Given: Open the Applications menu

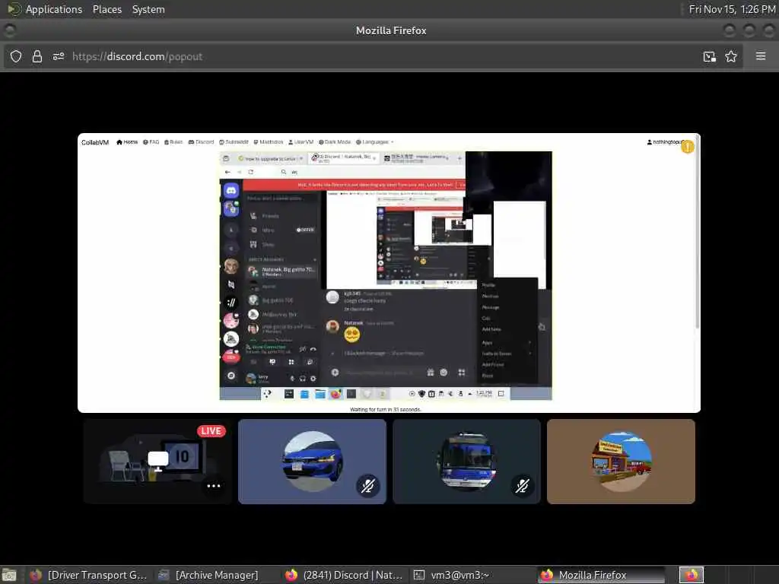Looking at the screenshot, I should point(54,9).
